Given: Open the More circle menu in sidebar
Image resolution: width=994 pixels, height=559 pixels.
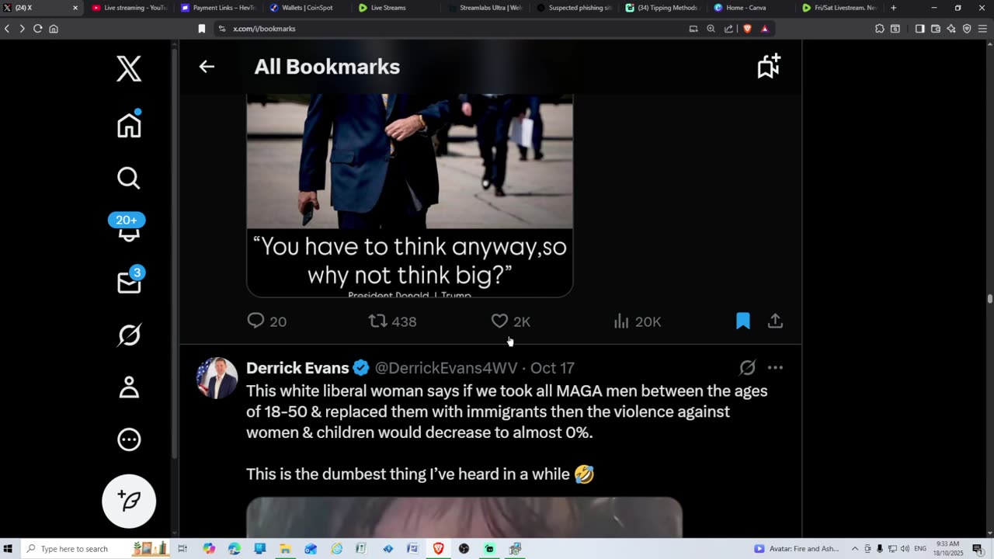Looking at the screenshot, I should 129,439.
